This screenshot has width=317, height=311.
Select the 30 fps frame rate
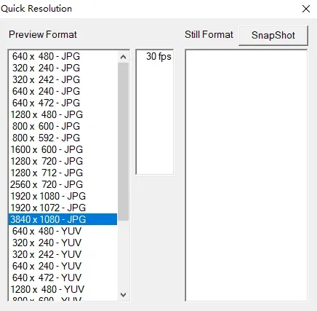155,56
